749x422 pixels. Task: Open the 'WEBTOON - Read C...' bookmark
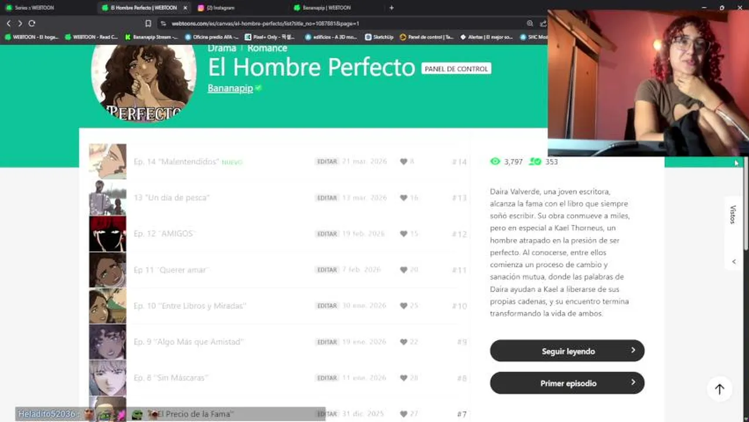91,36
